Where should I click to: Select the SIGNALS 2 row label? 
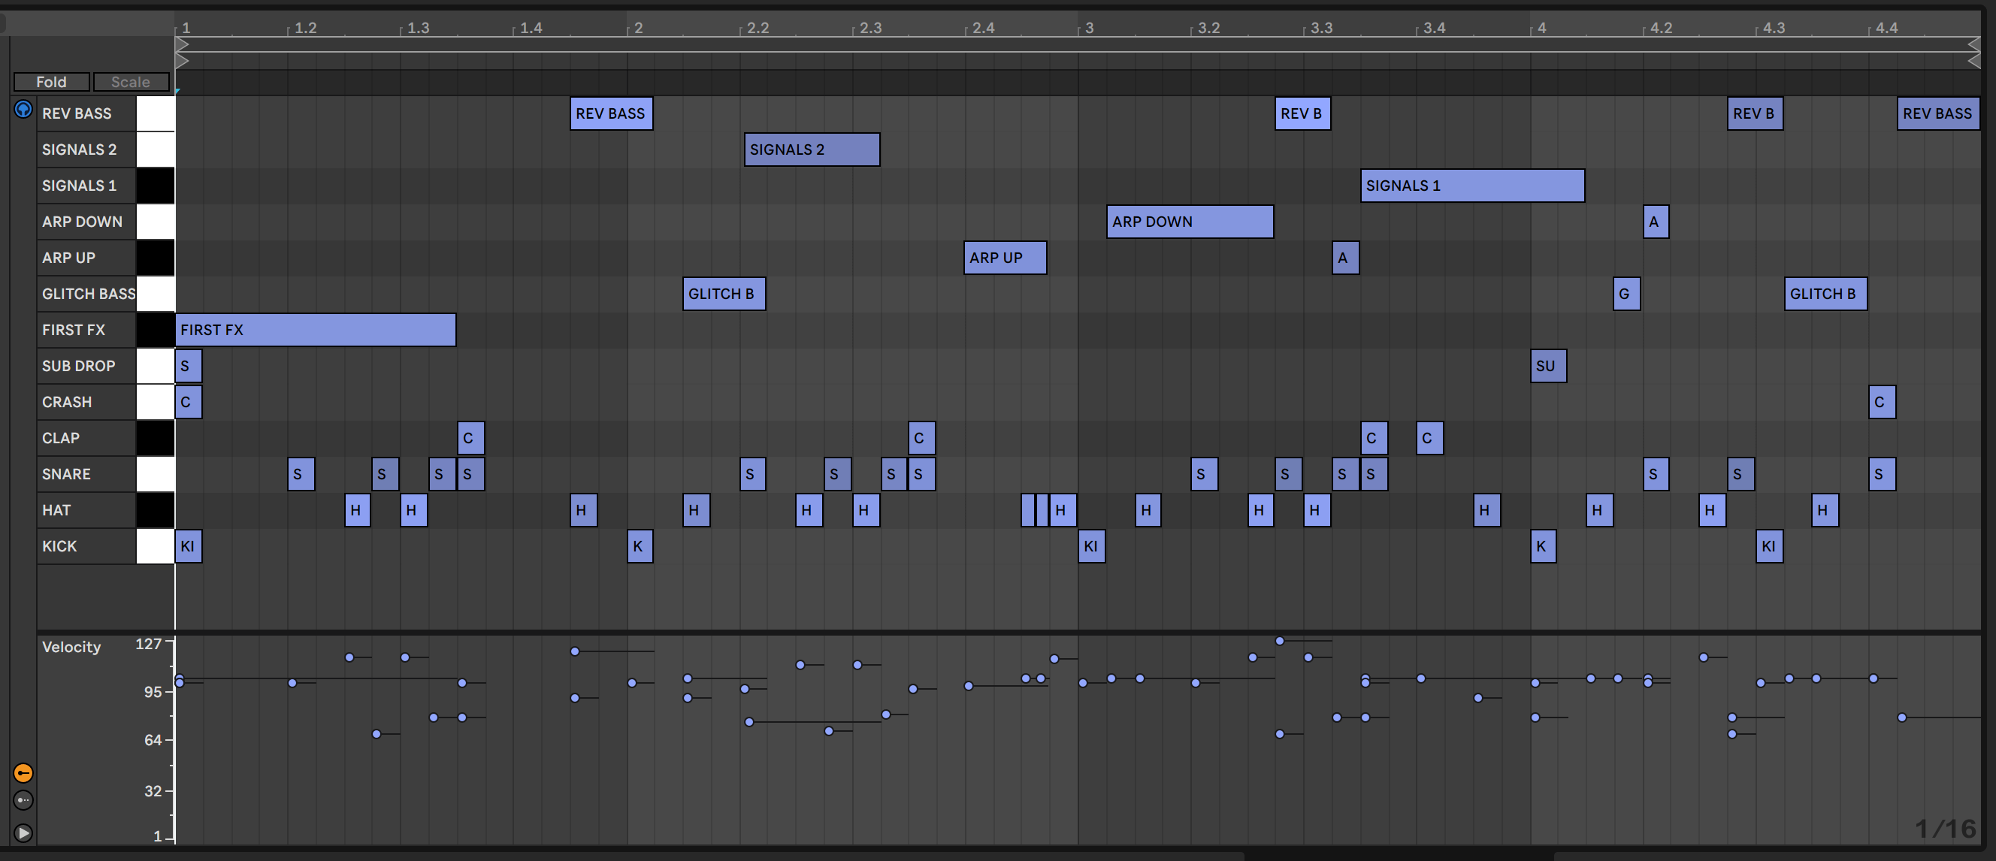point(79,150)
